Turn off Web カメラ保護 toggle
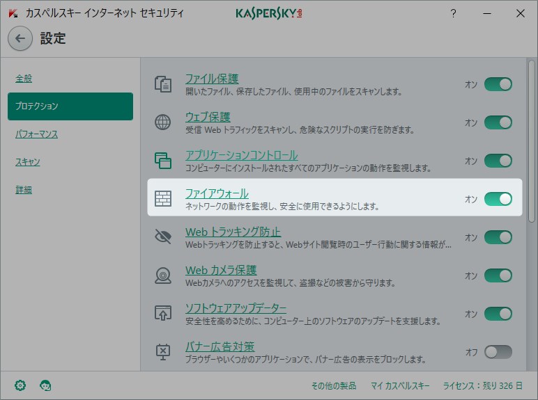Image resolution: width=538 pixels, height=400 pixels. click(498, 275)
